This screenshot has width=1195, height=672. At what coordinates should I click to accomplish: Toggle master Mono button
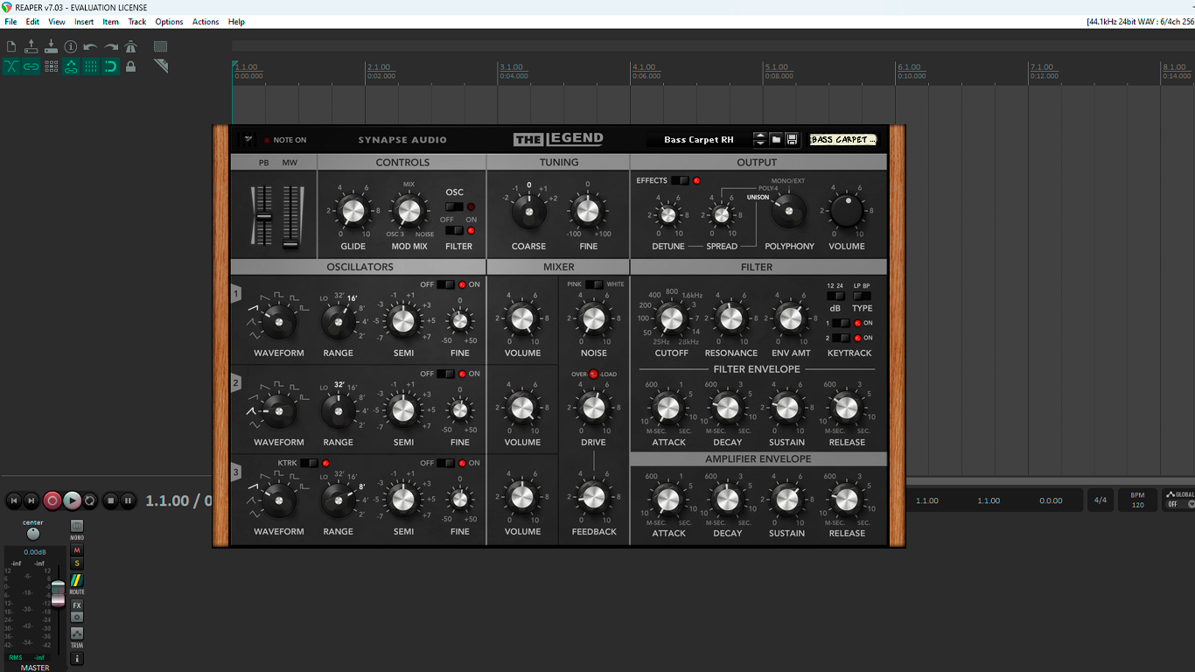click(x=77, y=526)
